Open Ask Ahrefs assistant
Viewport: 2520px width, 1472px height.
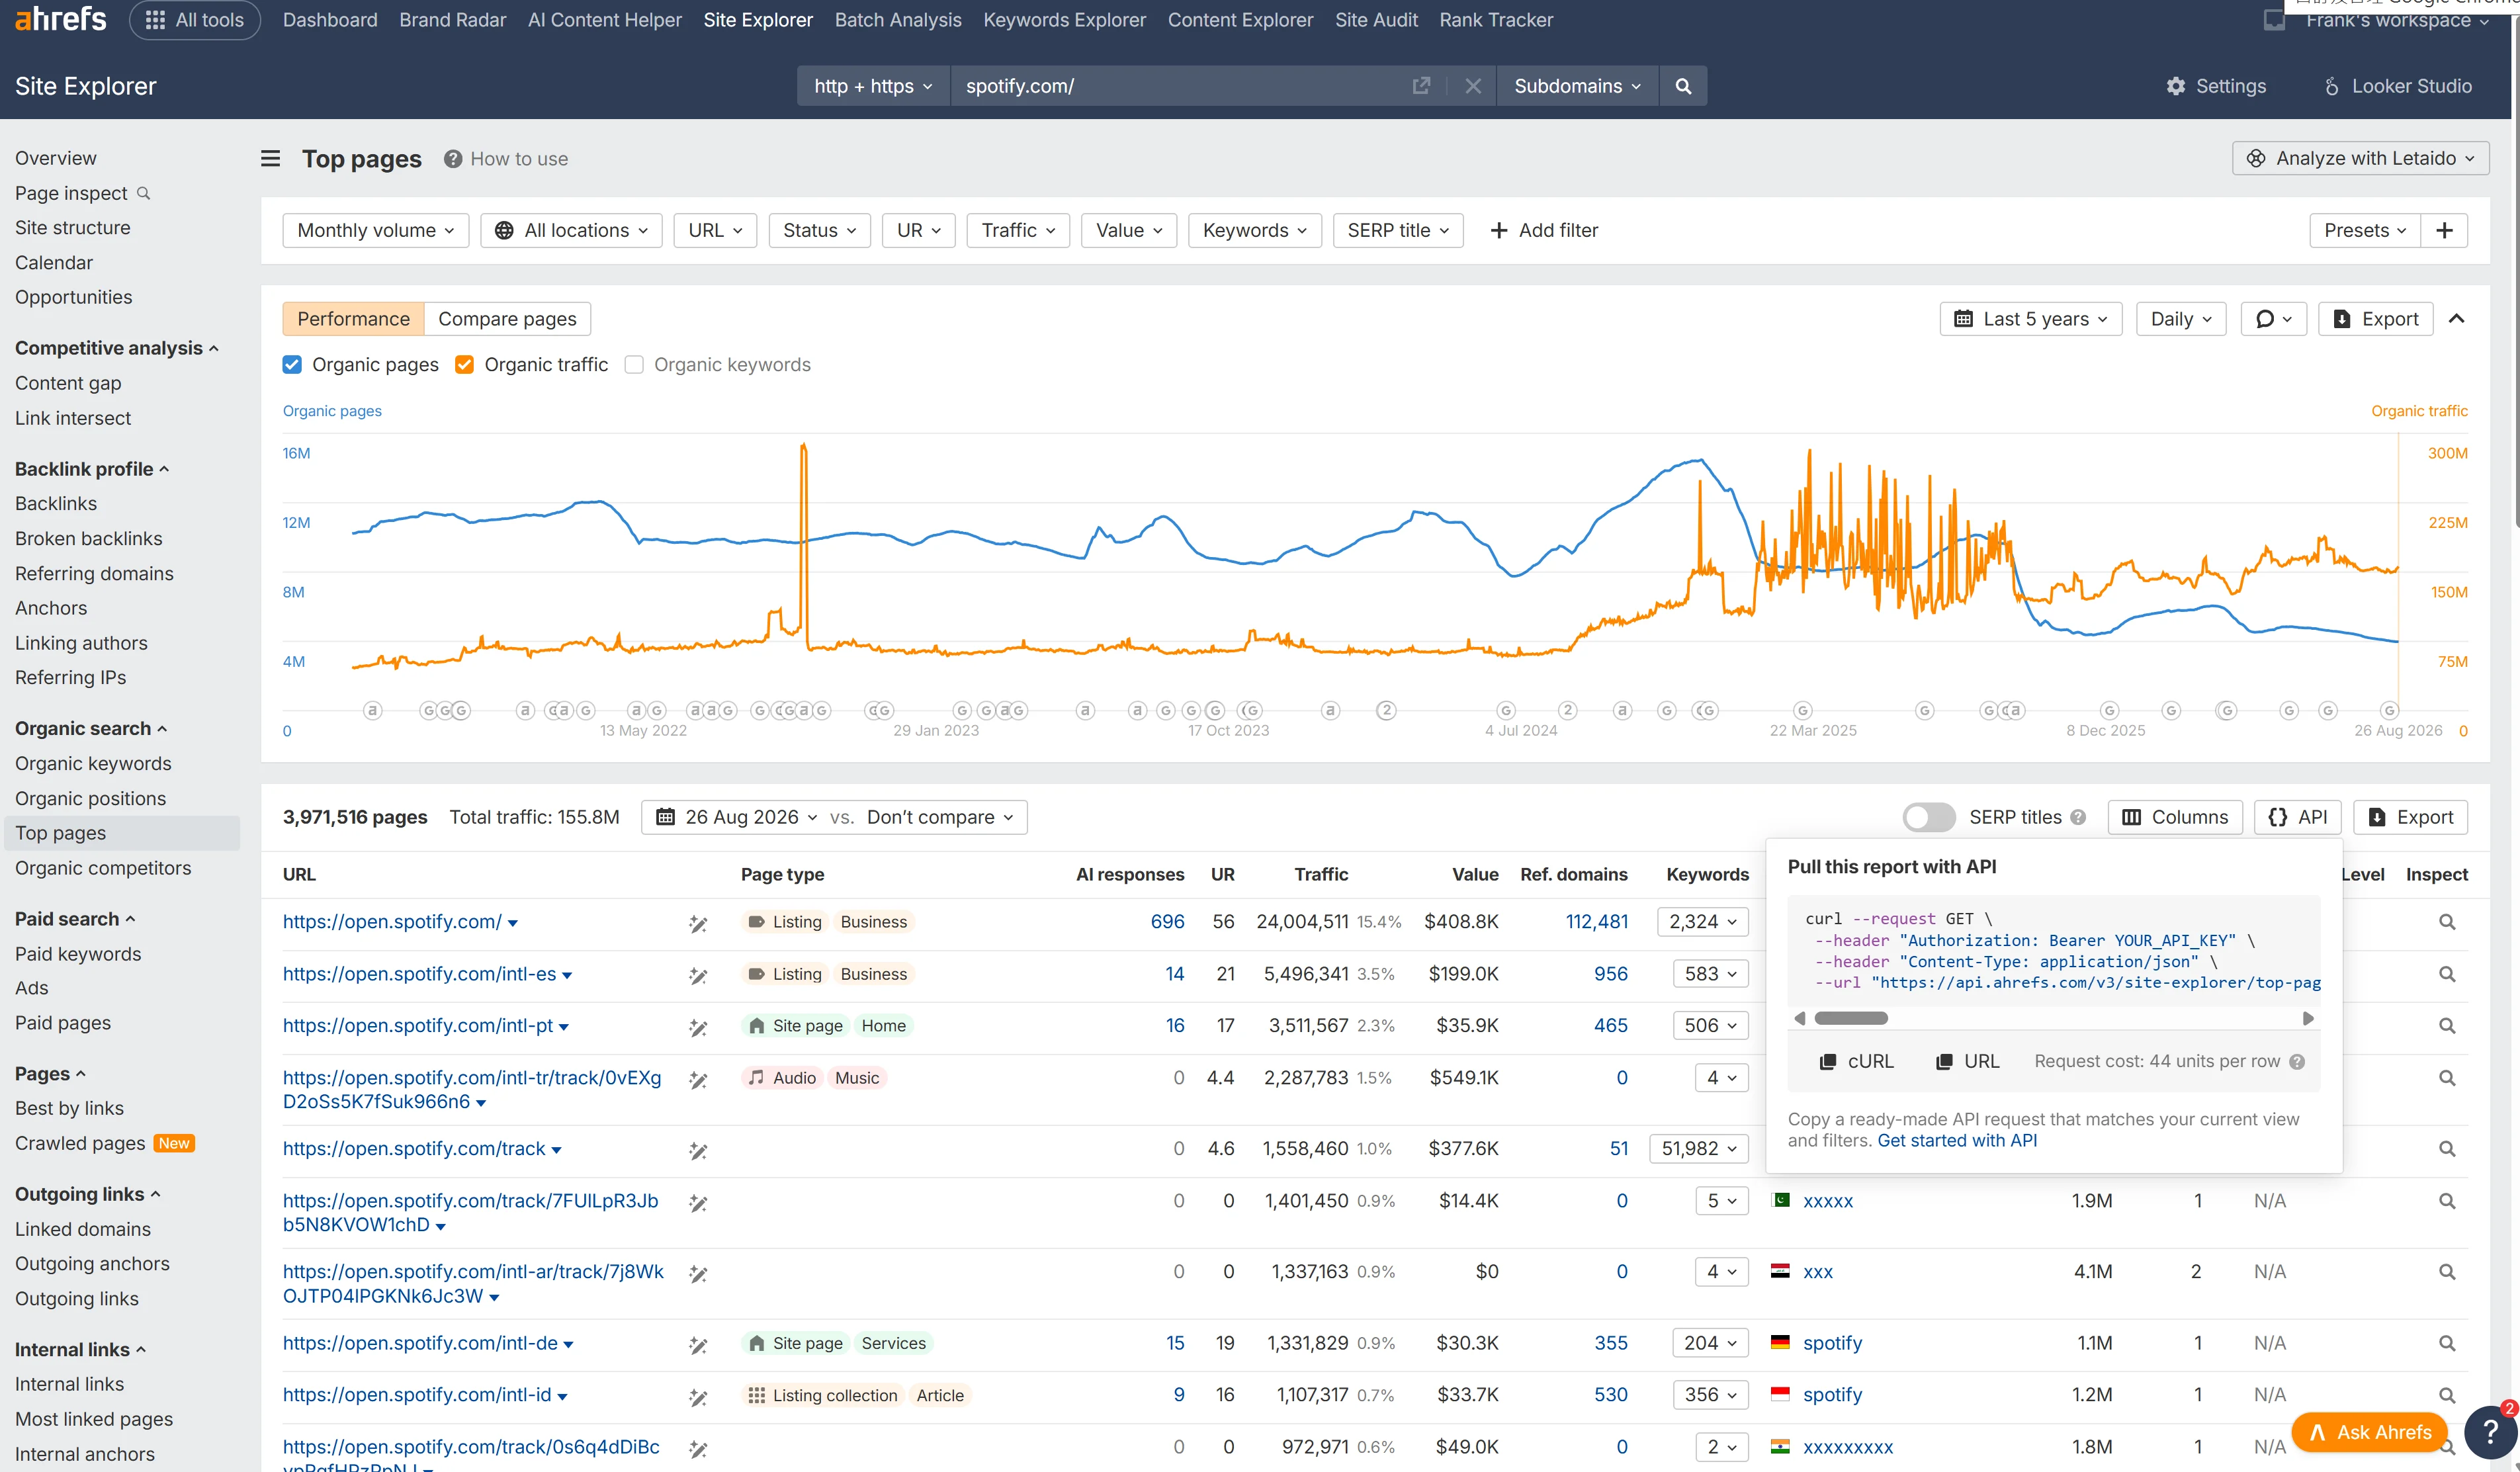point(2369,1432)
